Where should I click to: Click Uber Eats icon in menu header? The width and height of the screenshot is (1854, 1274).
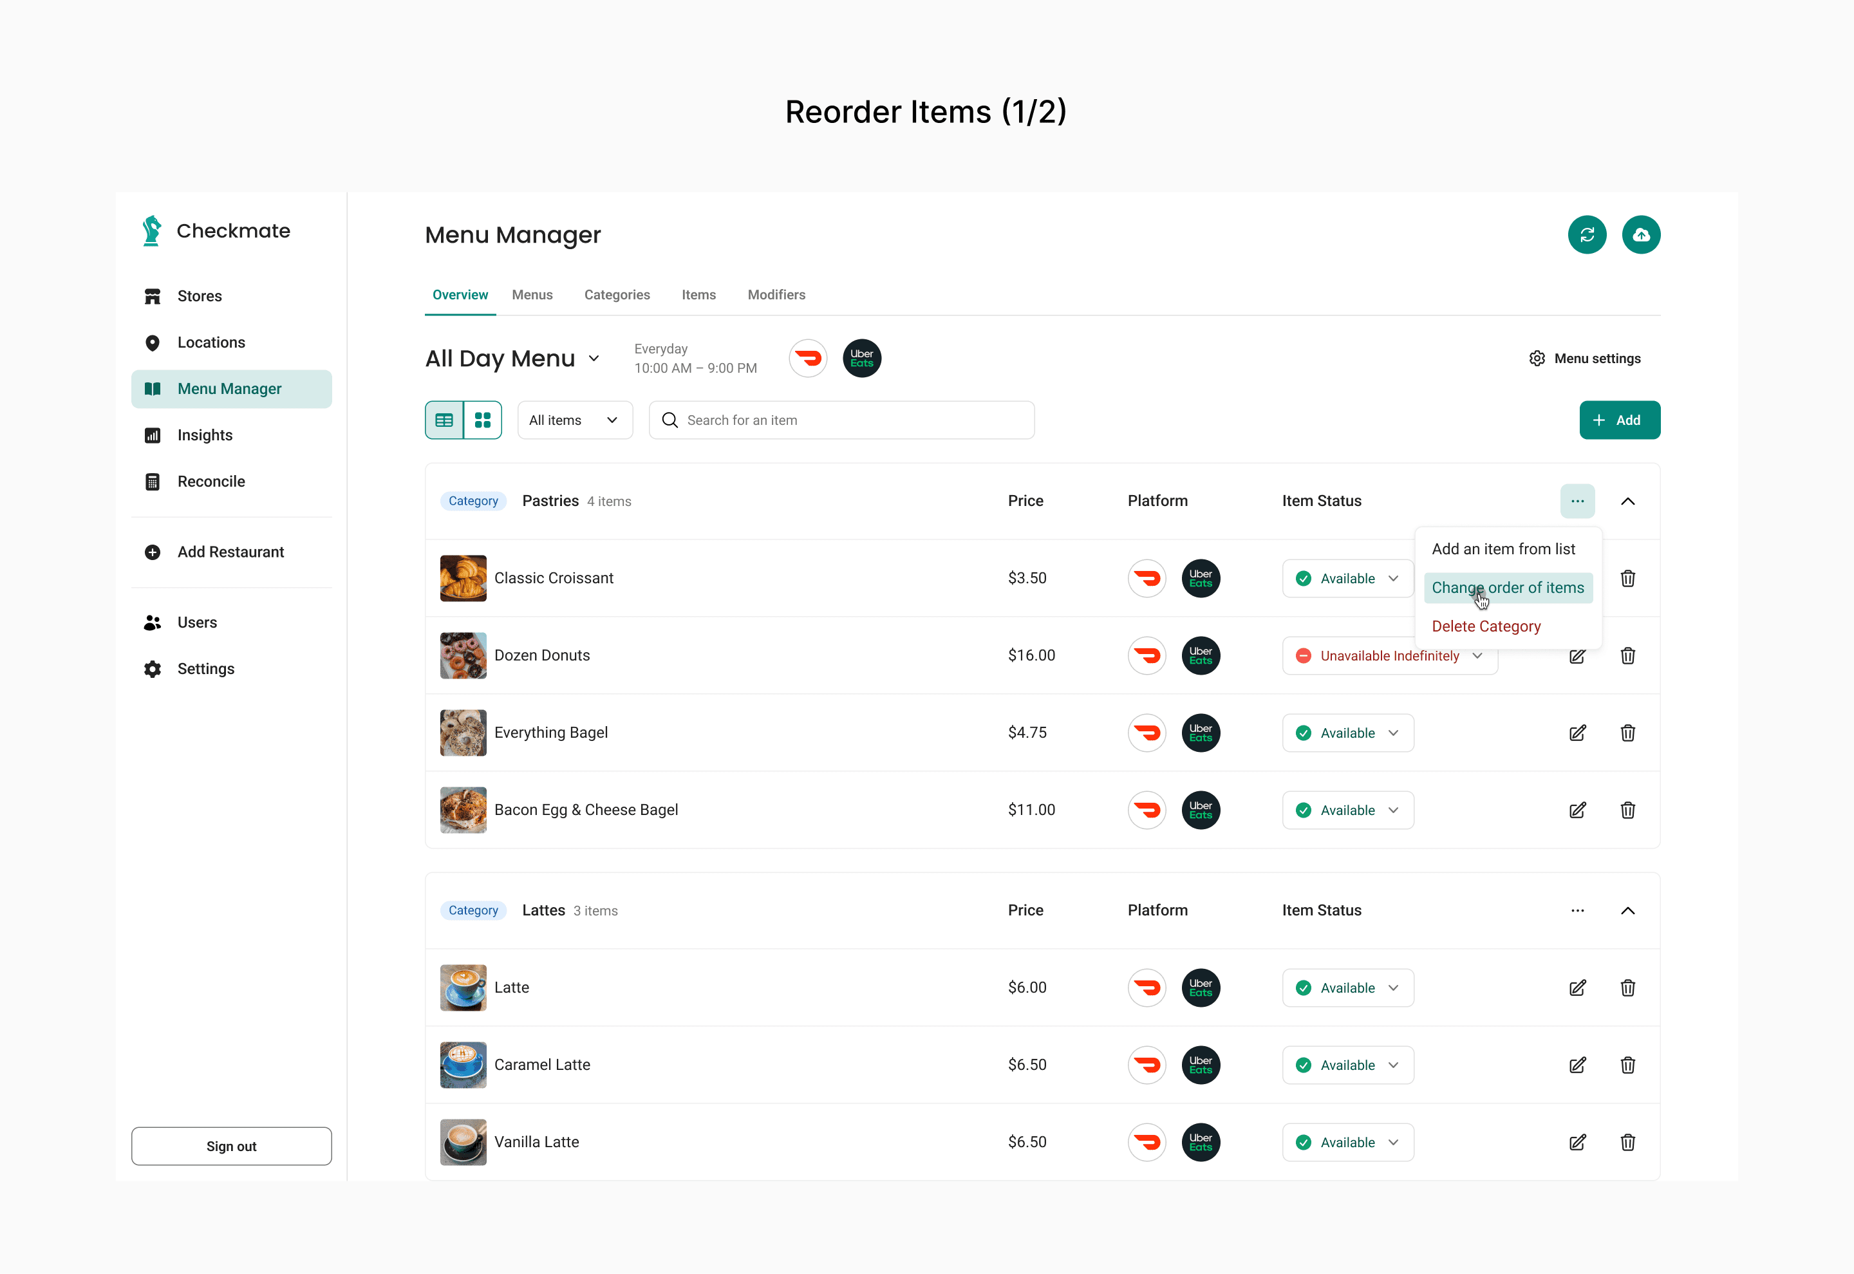click(x=862, y=359)
